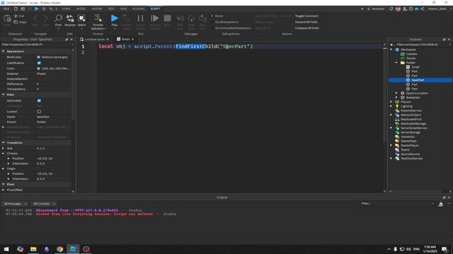Switch to the VIEW ribbon tab
This screenshot has height=254, width=453.
(x=124, y=9)
